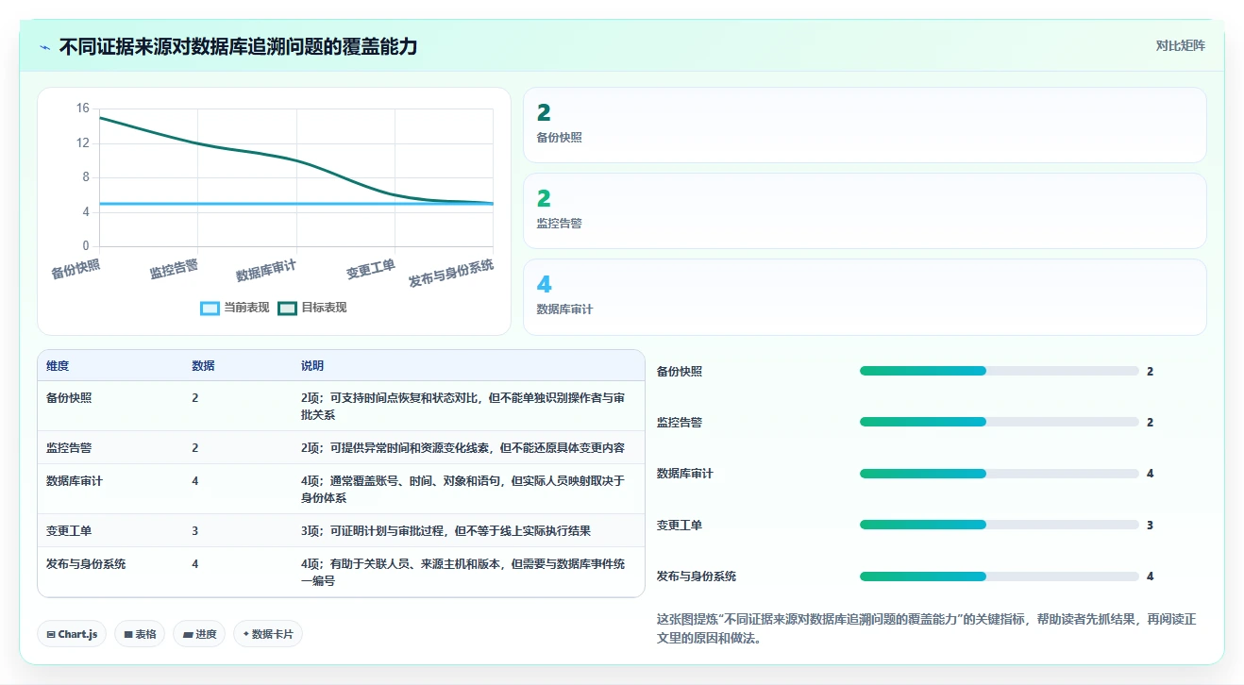Click the 说明 column header

click(x=312, y=366)
